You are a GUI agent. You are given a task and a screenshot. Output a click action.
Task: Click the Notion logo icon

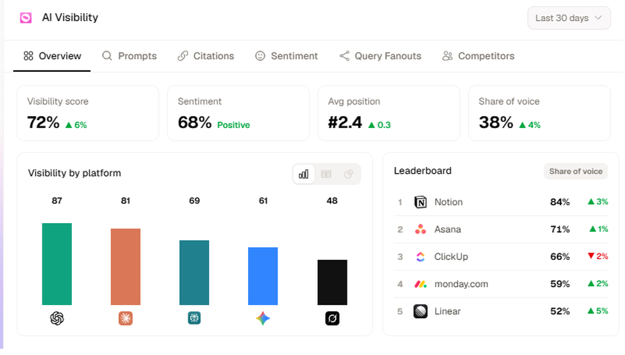coord(421,202)
